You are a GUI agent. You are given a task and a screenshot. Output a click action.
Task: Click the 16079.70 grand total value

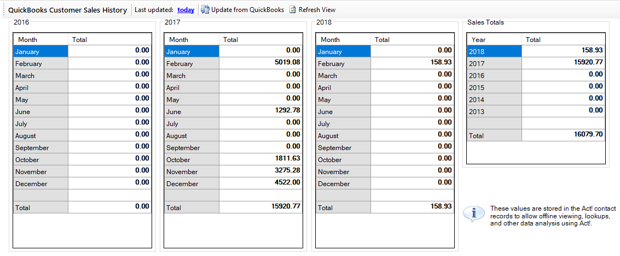pos(588,134)
